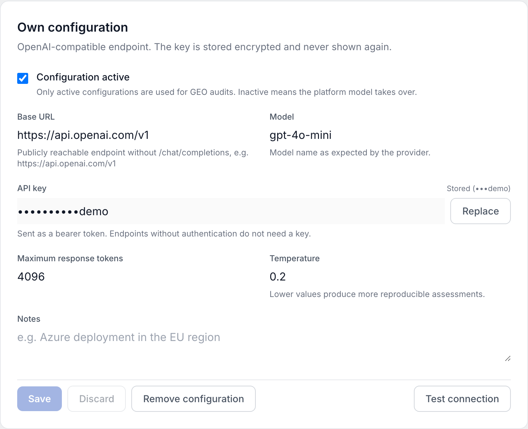Click the Discard button
Viewport: 528px width, 429px height.
point(97,399)
